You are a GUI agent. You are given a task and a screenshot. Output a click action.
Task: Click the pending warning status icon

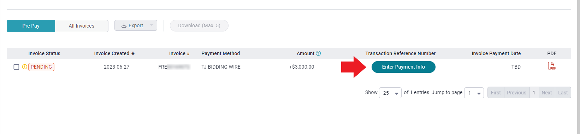pos(25,67)
